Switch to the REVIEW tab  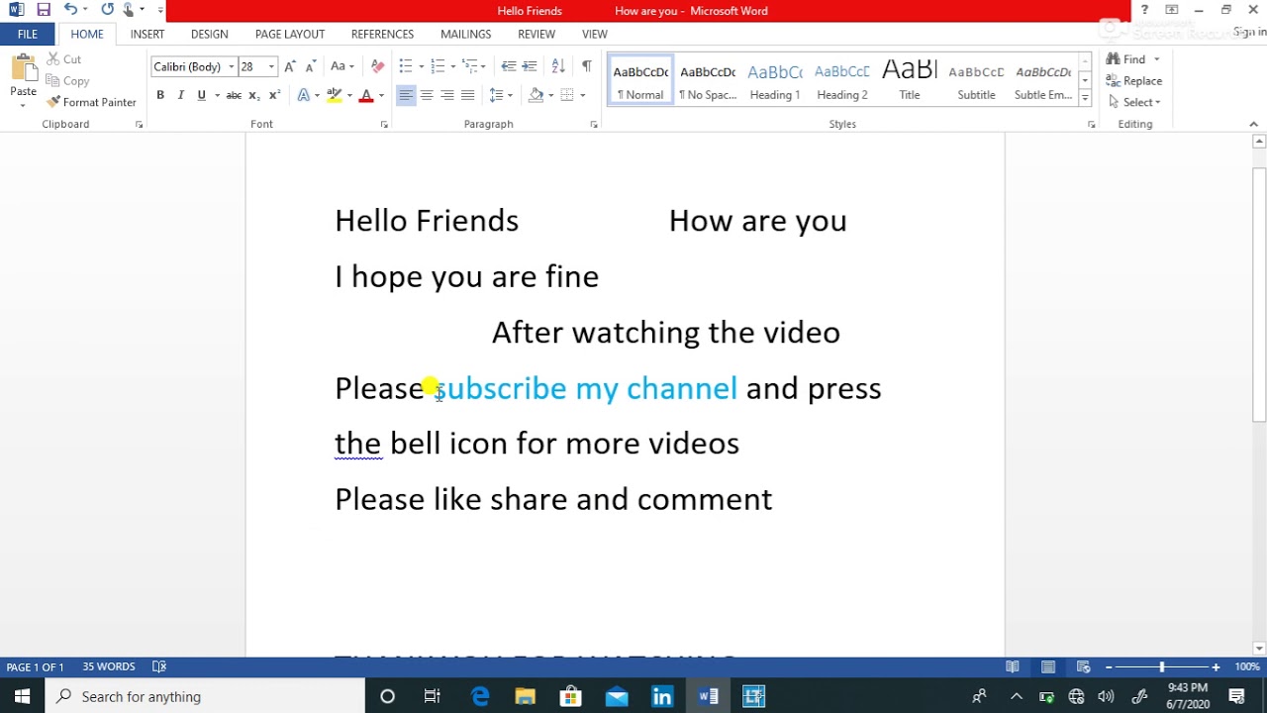536,34
